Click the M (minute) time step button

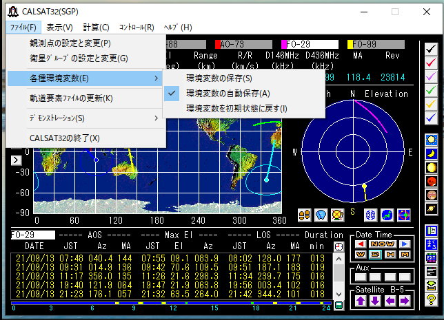(x=405, y=255)
